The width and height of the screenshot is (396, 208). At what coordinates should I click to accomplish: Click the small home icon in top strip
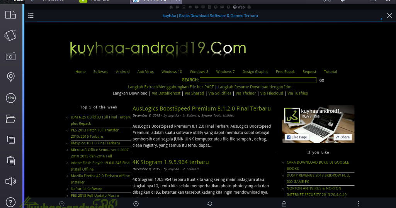coord(171,7)
